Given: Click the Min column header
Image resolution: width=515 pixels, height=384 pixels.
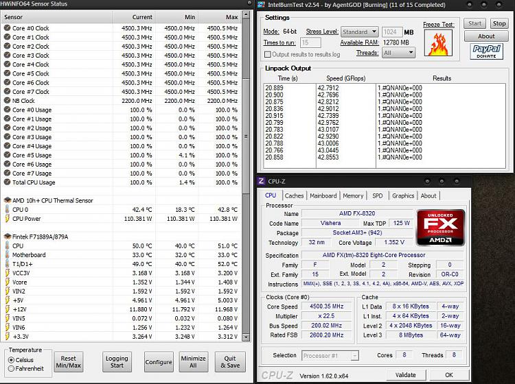Looking at the screenshot, I should tap(176, 17).
